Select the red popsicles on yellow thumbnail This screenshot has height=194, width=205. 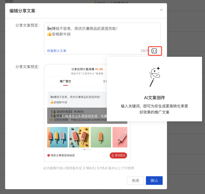coord(79,137)
